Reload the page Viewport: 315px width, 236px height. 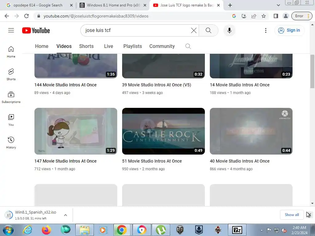[26, 16]
